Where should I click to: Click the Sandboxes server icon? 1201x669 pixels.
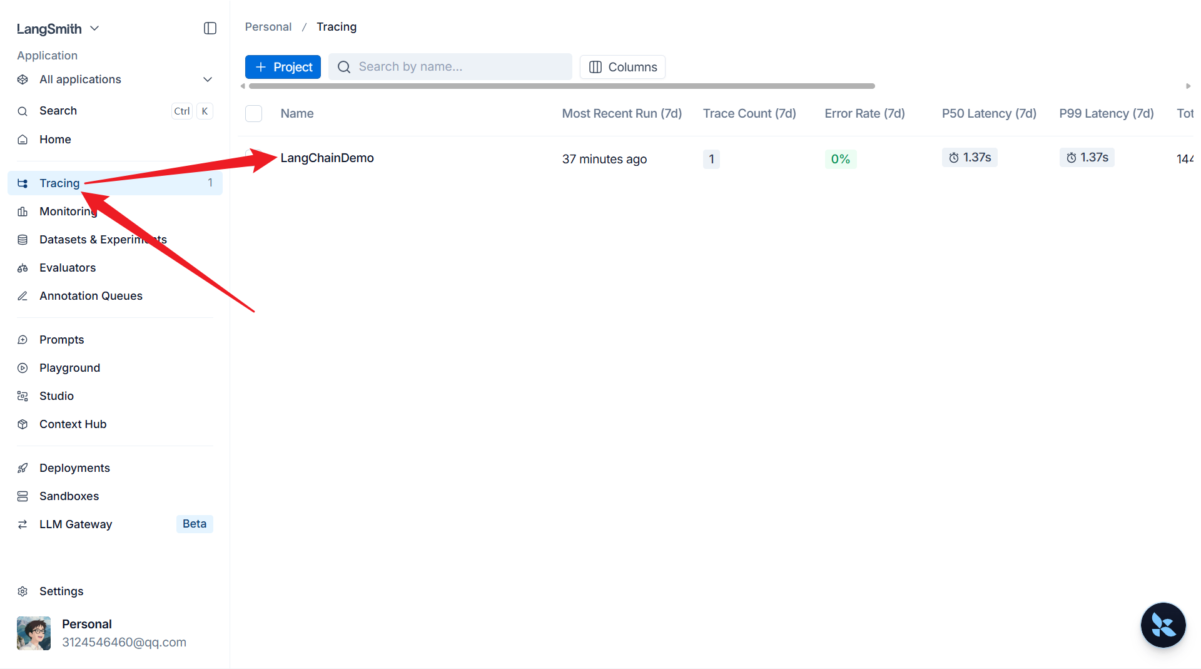tap(23, 496)
